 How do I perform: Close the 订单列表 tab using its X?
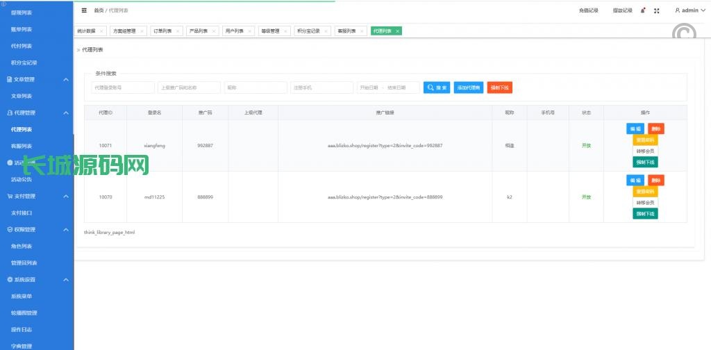point(178,31)
